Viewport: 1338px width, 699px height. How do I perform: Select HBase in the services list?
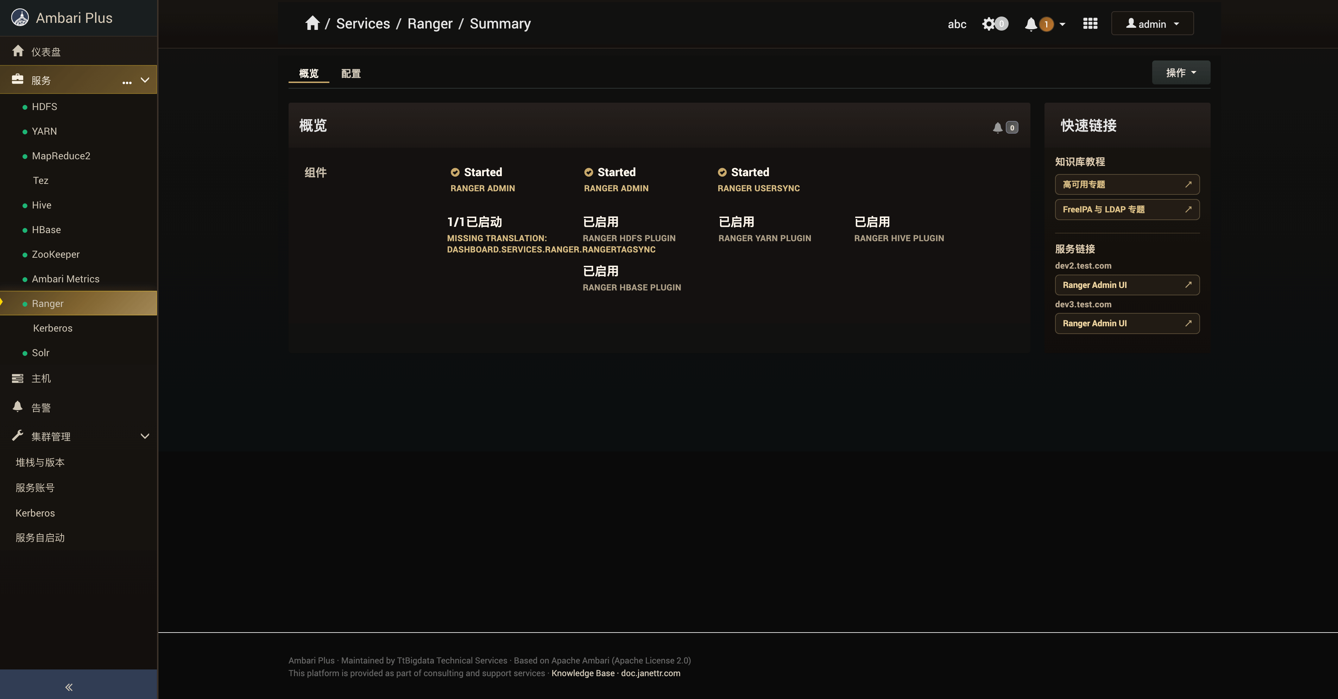point(46,230)
